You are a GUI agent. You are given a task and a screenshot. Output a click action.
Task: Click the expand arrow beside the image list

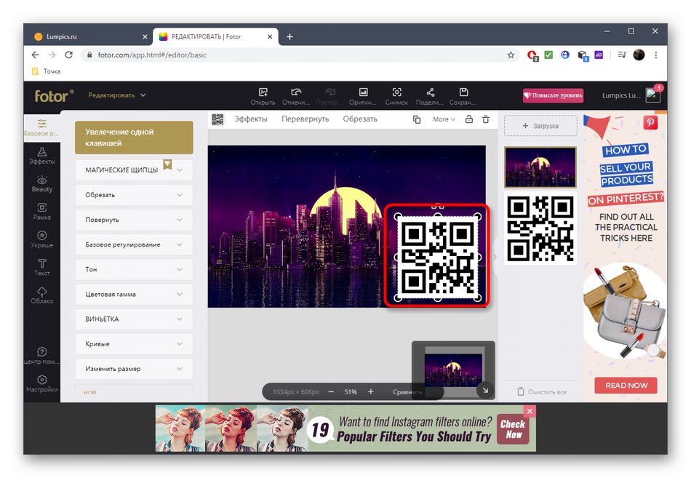[495, 257]
